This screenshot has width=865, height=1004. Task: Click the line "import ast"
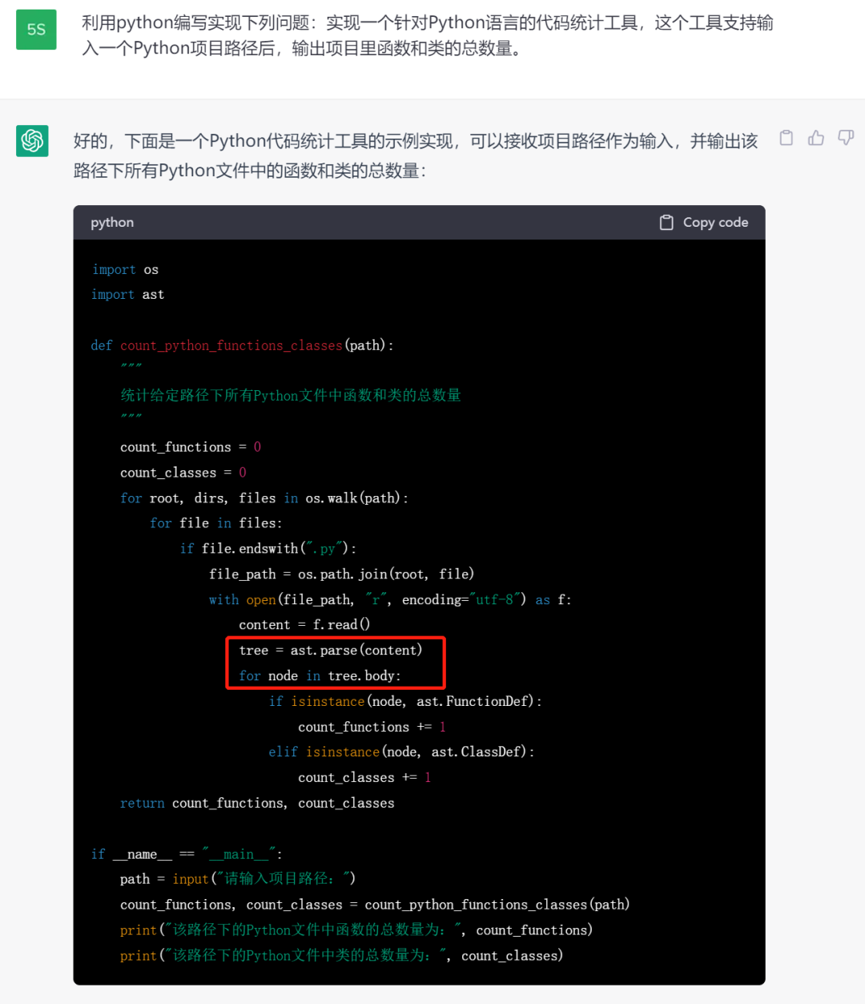click(127, 295)
